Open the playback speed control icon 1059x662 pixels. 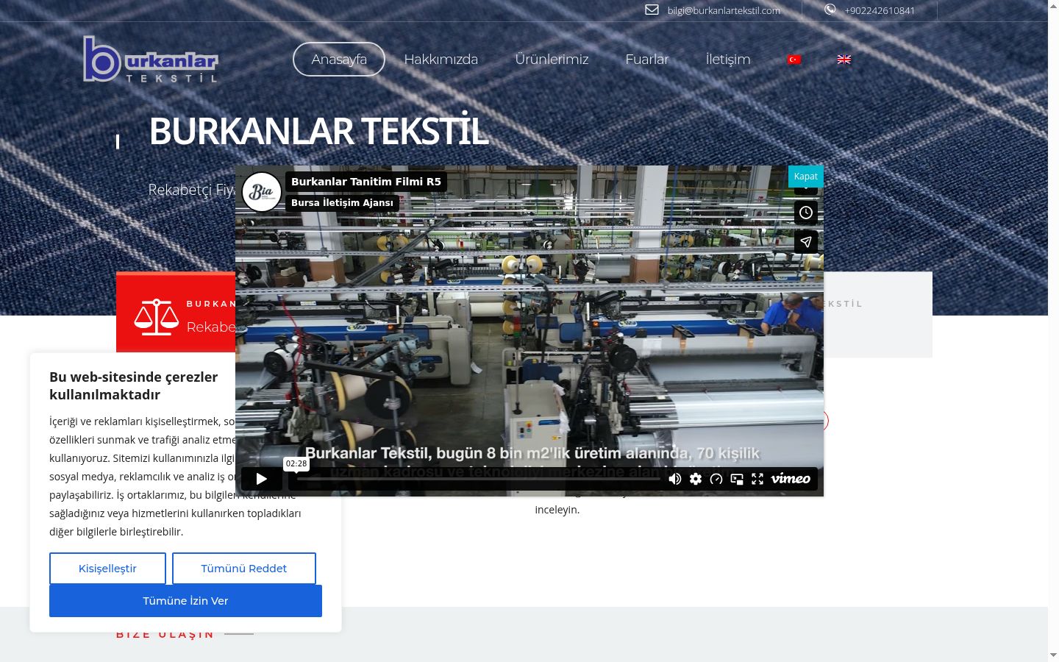click(x=716, y=479)
